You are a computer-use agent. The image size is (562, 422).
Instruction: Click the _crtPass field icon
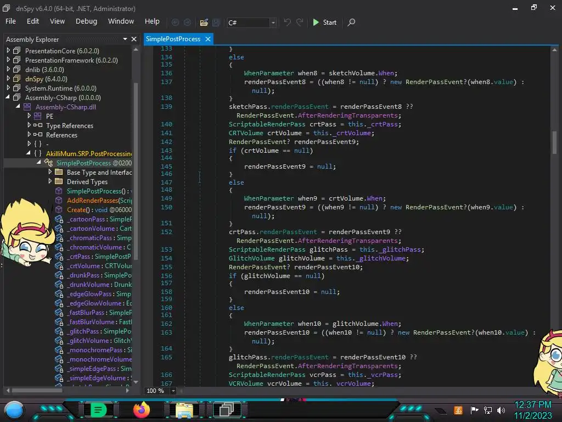(x=59, y=257)
